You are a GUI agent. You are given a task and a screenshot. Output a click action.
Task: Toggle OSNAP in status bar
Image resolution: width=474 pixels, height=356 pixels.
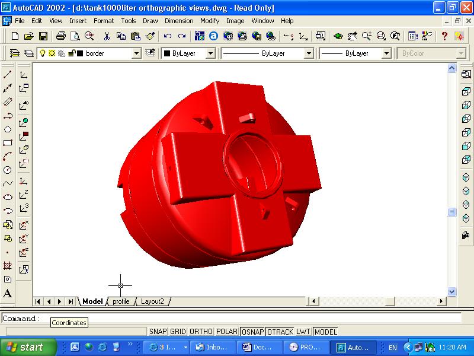click(253, 332)
